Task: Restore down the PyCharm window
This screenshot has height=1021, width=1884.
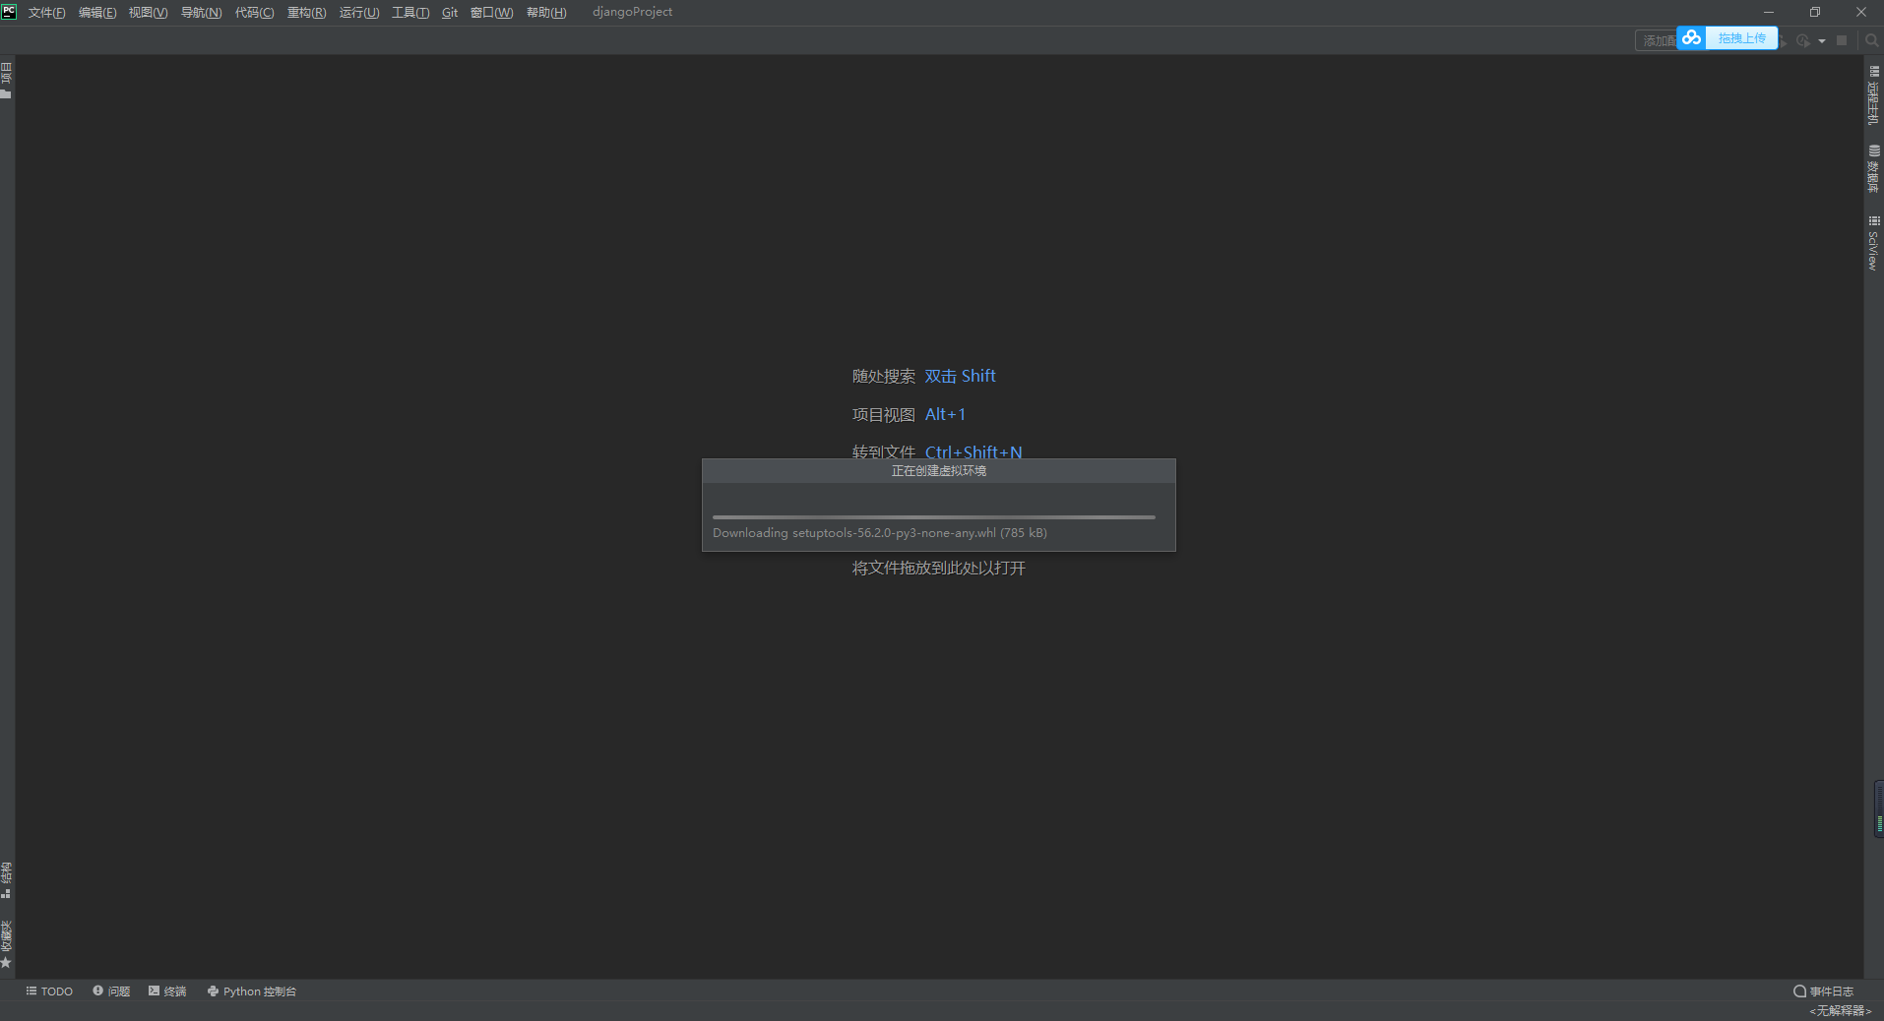Action: tap(1815, 12)
